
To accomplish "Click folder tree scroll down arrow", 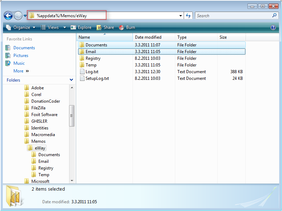I will coord(72,181).
